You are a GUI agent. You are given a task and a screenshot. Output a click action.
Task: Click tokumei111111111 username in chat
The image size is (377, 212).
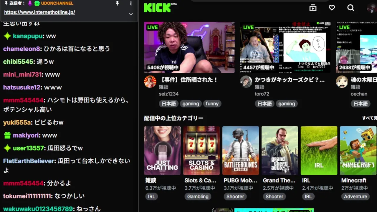[x=27, y=196]
